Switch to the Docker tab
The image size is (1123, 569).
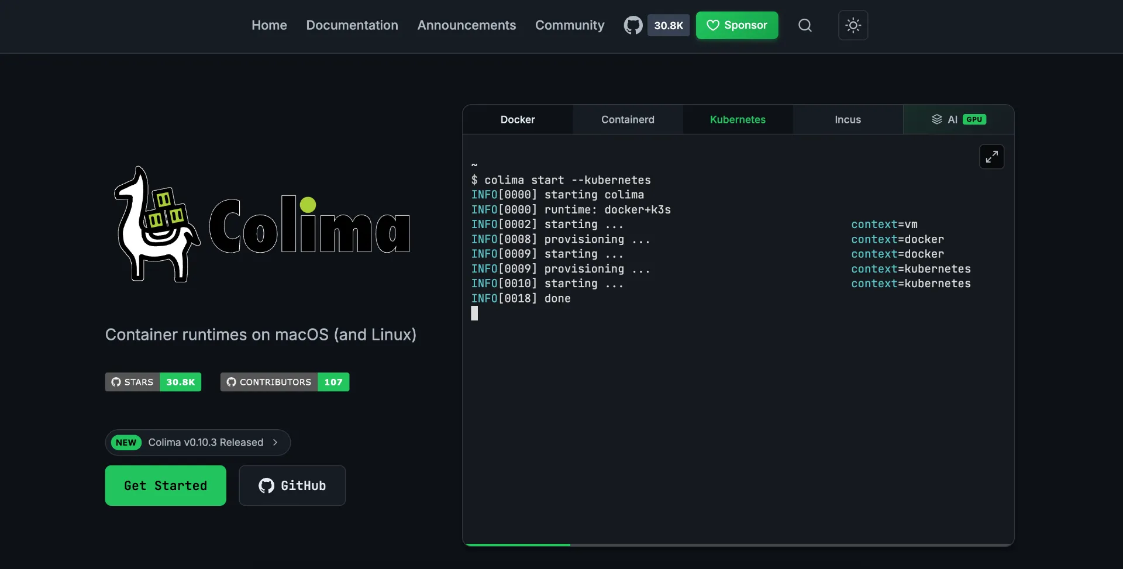[518, 119]
